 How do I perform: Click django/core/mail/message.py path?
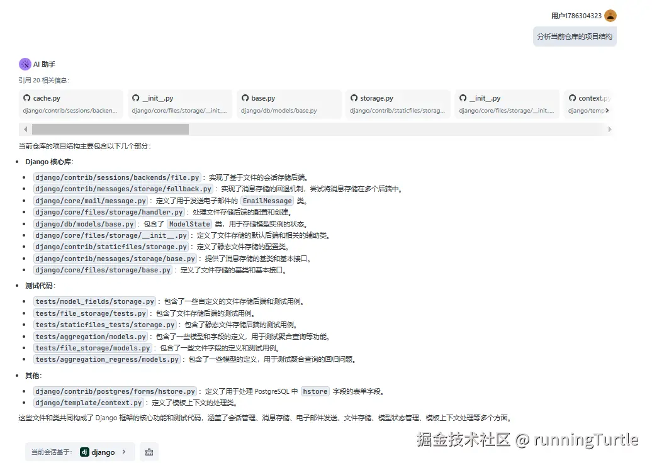point(91,201)
